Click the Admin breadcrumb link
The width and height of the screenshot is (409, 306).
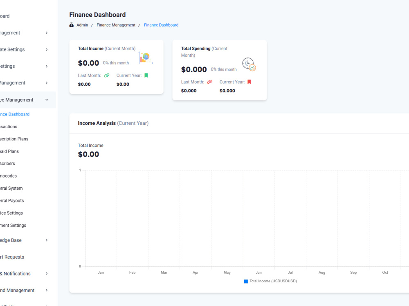click(82, 25)
